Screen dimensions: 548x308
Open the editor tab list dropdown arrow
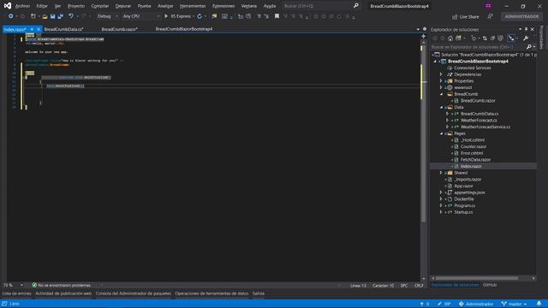418,29
